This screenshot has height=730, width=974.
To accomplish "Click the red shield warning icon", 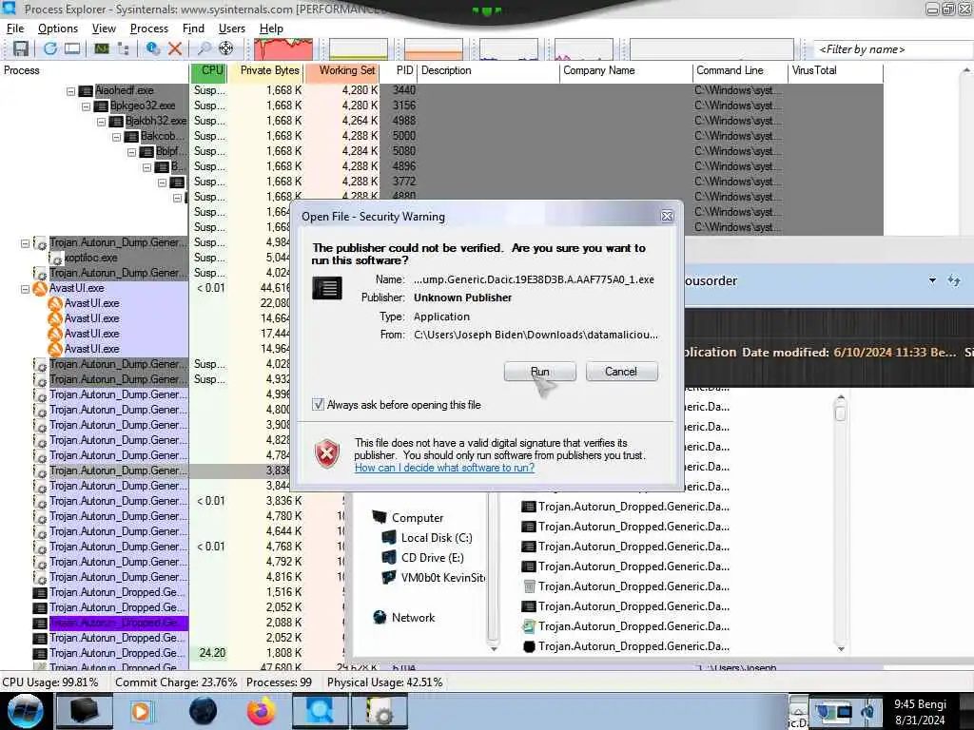I will tap(327, 453).
